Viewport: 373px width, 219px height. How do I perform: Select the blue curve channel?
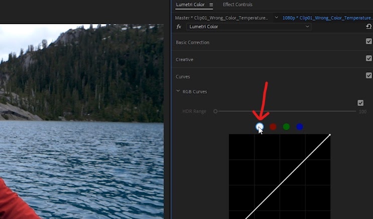(x=300, y=127)
